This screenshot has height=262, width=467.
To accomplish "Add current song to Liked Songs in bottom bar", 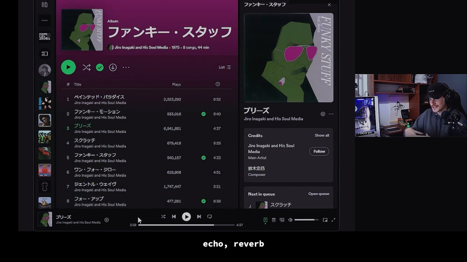I will pyautogui.click(x=107, y=220).
